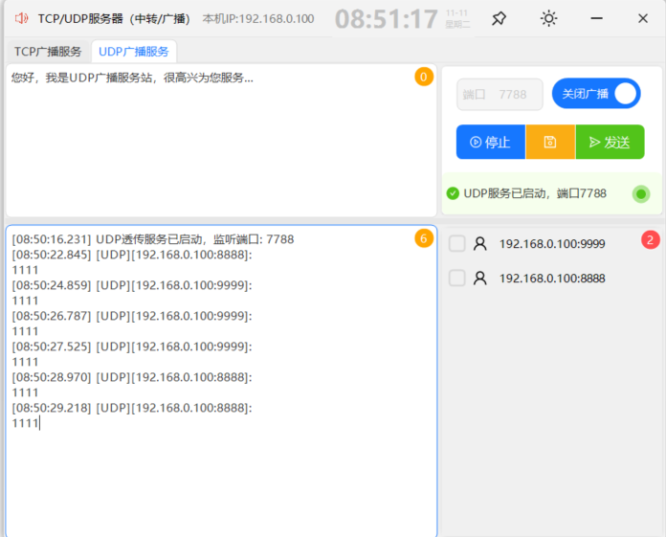Click the orange 0 counter badge
Screen dimensions: 666x537
(x=424, y=77)
